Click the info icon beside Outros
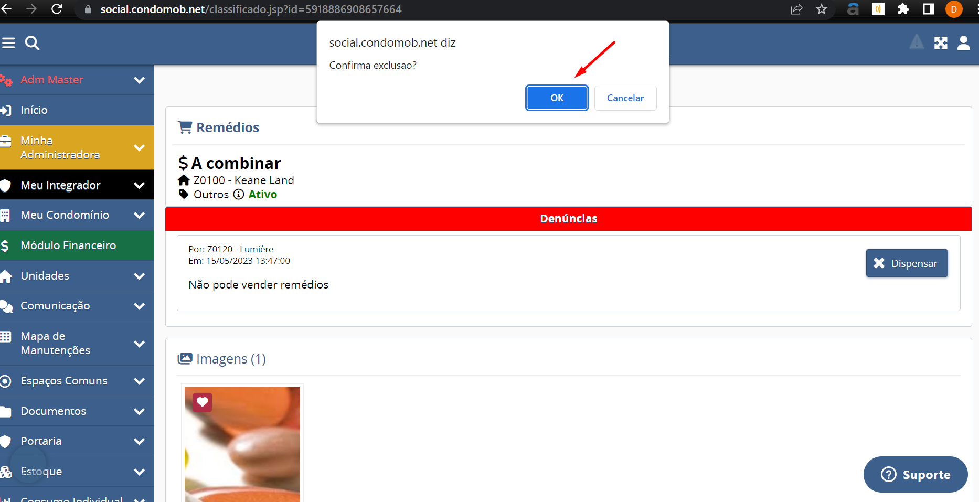The height and width of the screenshot is (502, 979). (239, 195)
